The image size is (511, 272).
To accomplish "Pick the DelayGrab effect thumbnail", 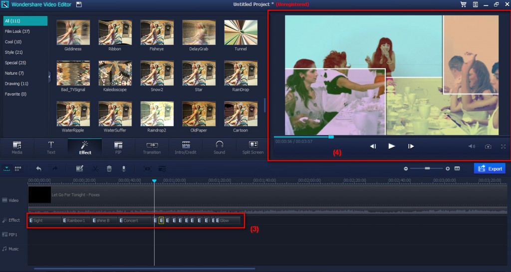I will (x=199, y=32).
